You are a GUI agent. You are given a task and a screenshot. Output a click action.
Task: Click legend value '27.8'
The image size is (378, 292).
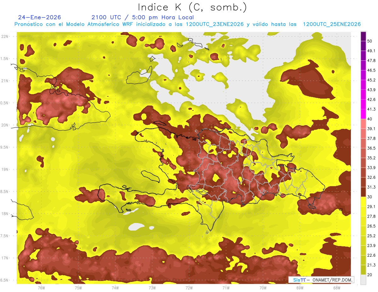(371, 216)
